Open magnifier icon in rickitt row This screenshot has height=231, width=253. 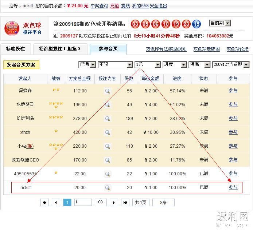108,188
